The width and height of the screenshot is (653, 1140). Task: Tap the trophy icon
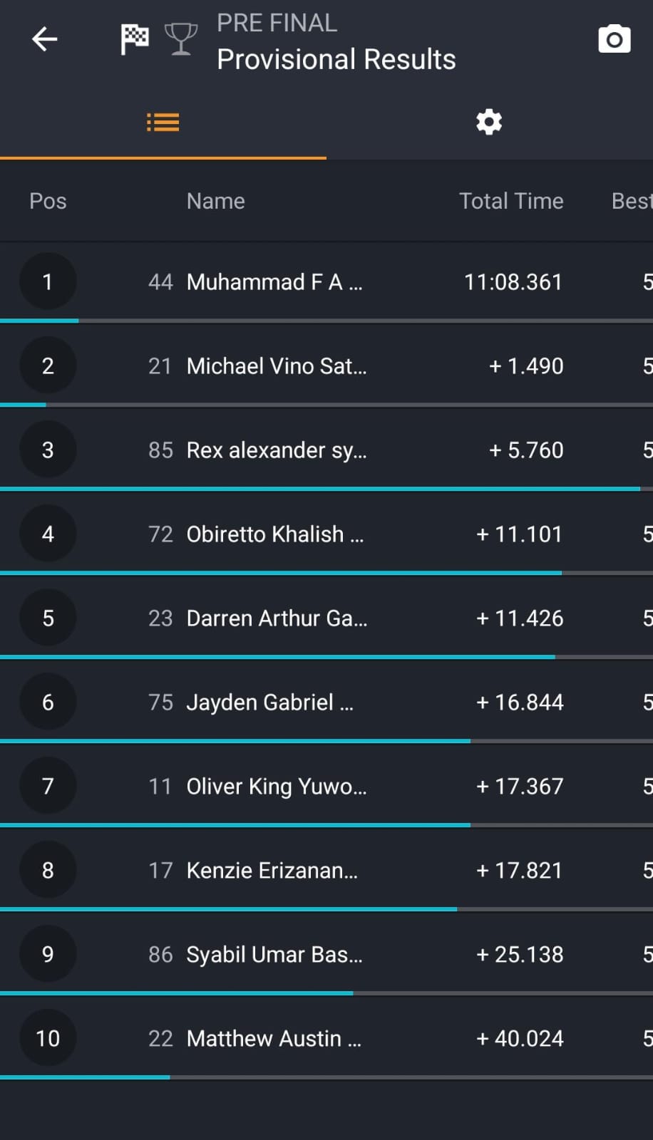coord(181,39)
